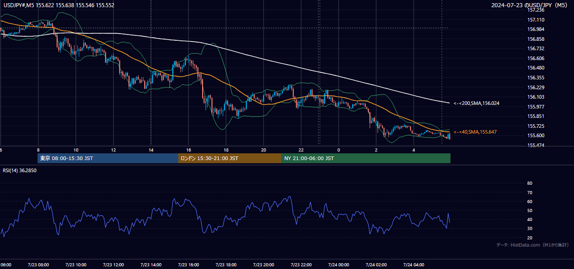The height and width of the screenshot is (269, 574).
Task: Click the 156.480 price axis label
Action: (536, 68)
